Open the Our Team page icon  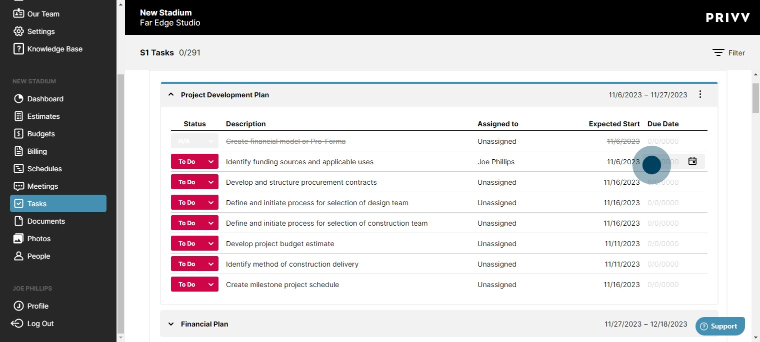[18, 13]
